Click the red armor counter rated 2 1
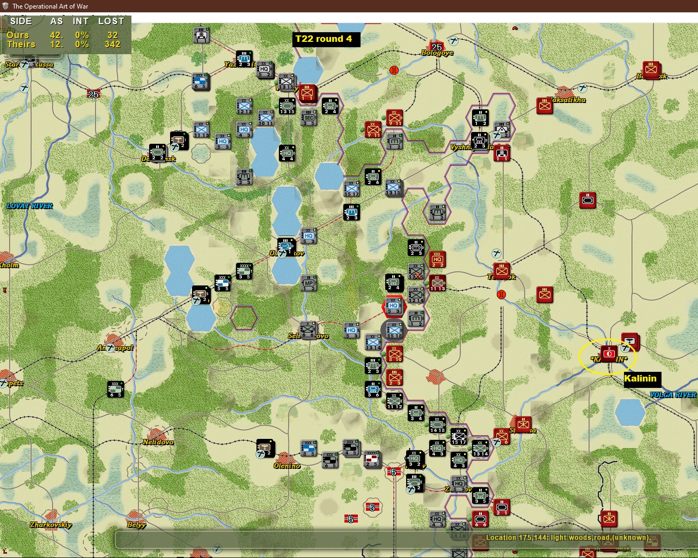Image resolution: width=698 pixels, height=558 pixels. click(x=502, y=506)
